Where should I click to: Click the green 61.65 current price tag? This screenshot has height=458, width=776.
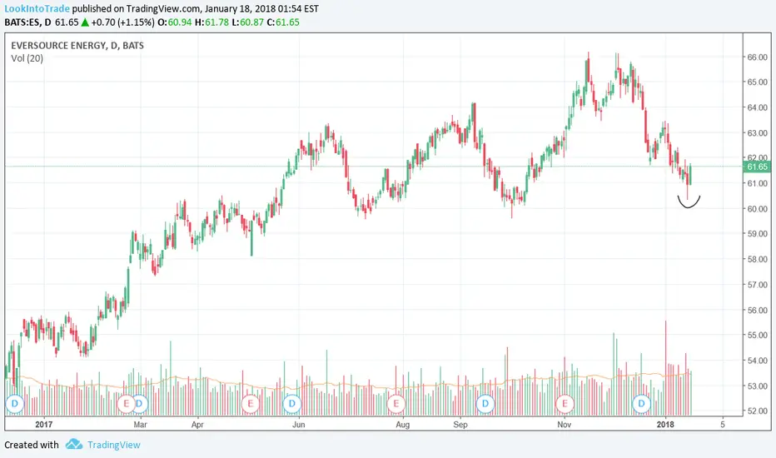tap(757, 167)
